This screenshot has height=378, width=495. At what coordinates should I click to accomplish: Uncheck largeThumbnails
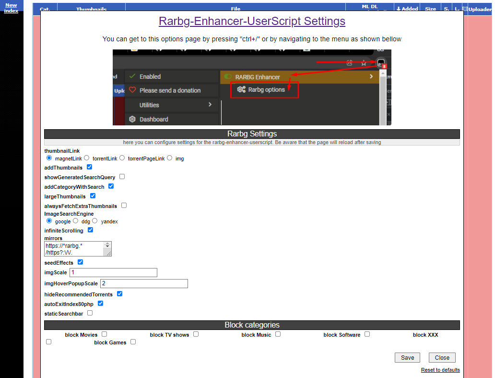(x=93, y=195)
